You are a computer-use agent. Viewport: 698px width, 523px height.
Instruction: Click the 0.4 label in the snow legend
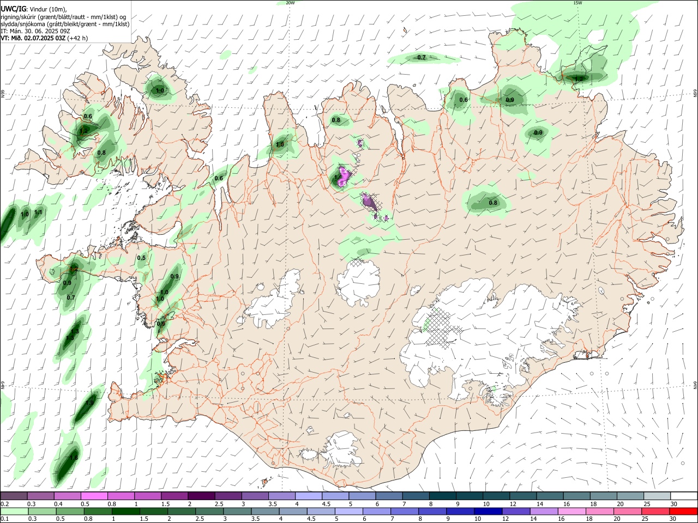[x=58, y=504]
